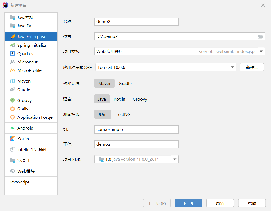The image size is (271, 211).
Task: Click the 取消 button
Action: coord(220,203)
